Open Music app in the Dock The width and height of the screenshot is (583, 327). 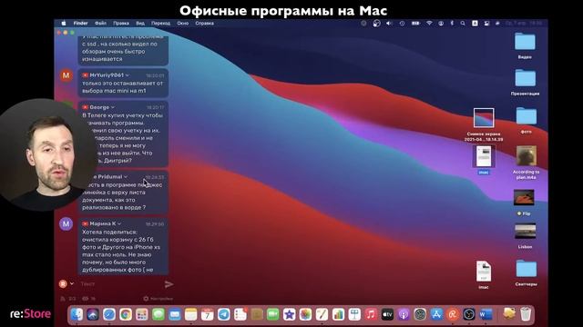coord(371,315)
